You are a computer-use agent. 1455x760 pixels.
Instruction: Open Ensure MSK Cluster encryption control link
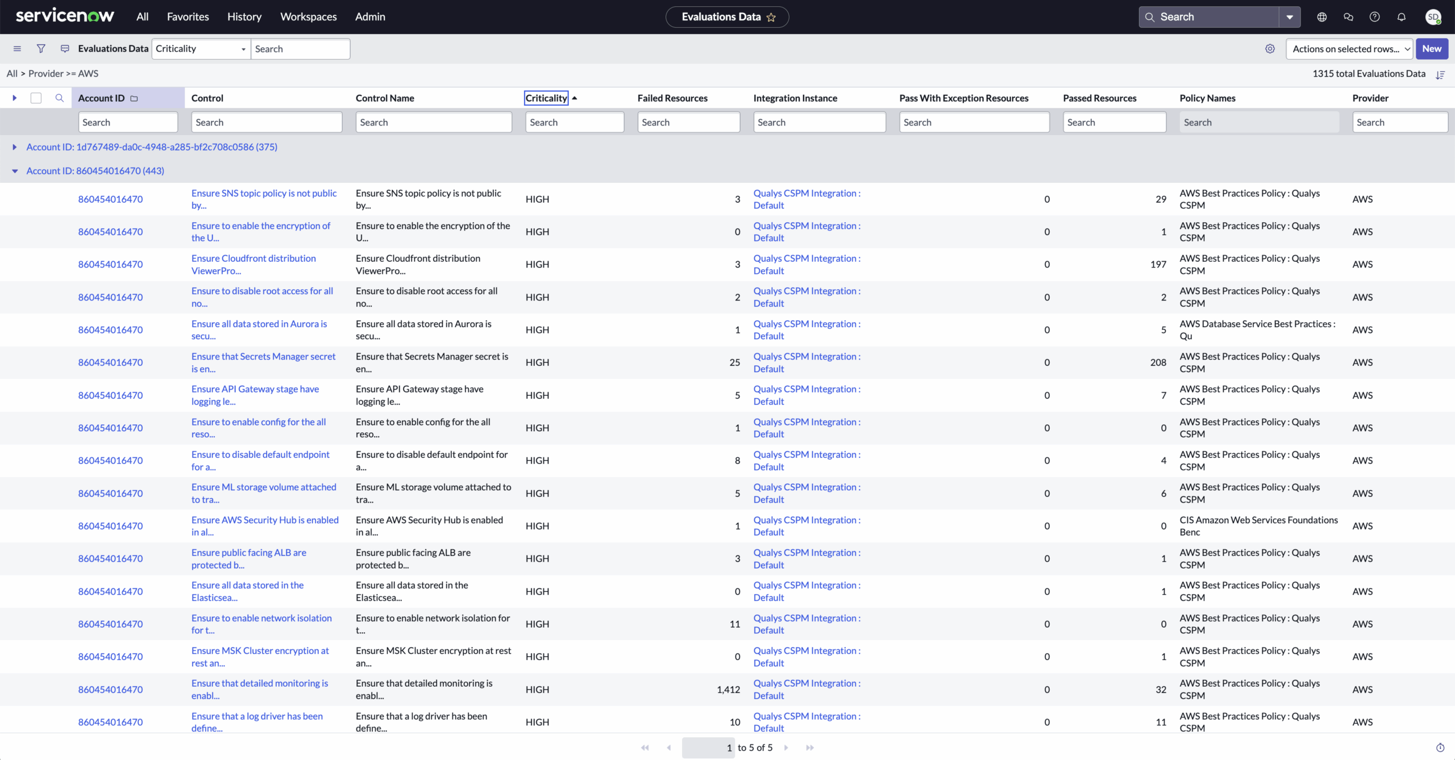[260, 657]
